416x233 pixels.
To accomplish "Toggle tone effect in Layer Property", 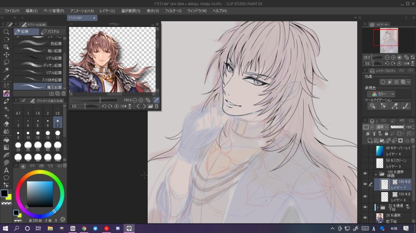I will click(396, 82).
